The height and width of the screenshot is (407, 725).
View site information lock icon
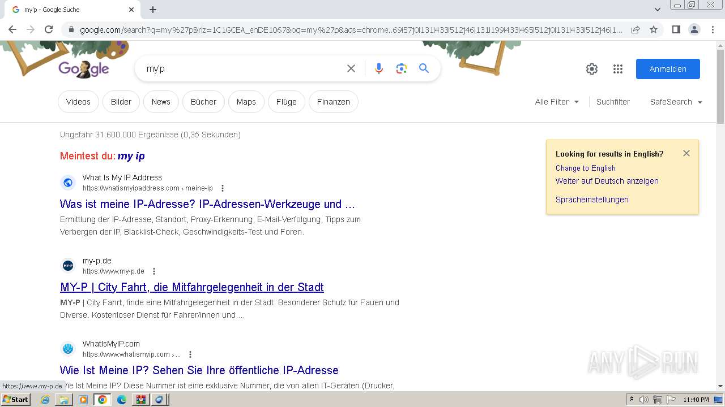click(70, 30)
